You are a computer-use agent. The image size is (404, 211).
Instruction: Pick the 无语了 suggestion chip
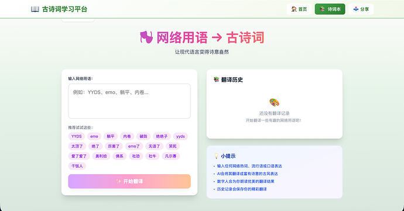pos(154,146)
